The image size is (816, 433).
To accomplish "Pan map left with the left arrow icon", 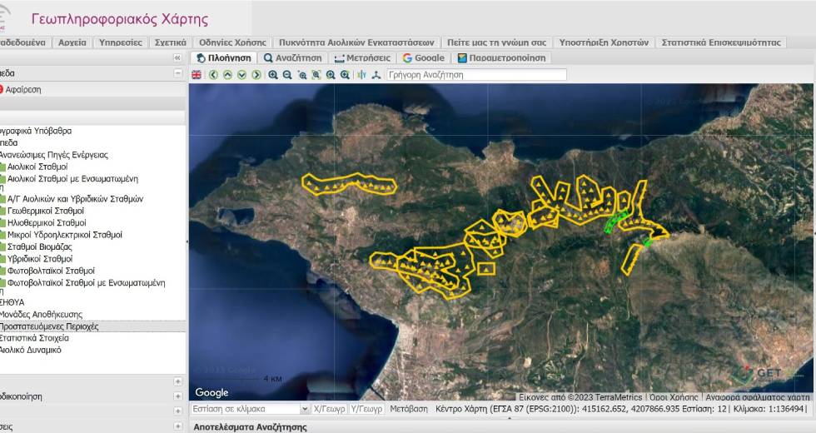I will pyautogui.click(x=213, y=75).
